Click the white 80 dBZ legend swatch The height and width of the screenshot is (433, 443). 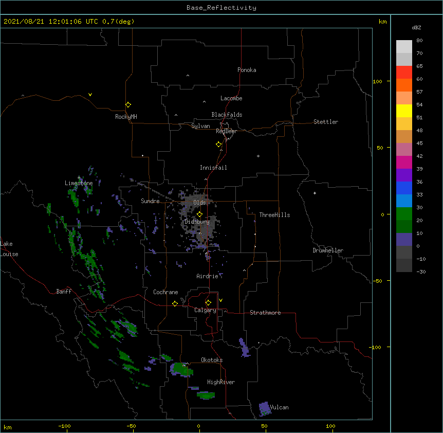[x=404, y=46]
